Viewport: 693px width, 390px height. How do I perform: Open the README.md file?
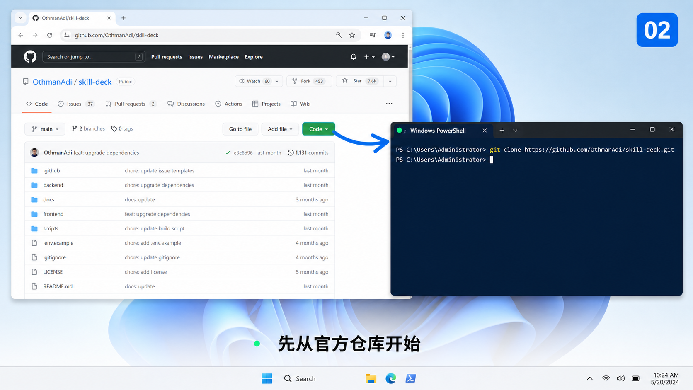pos(58,286)
